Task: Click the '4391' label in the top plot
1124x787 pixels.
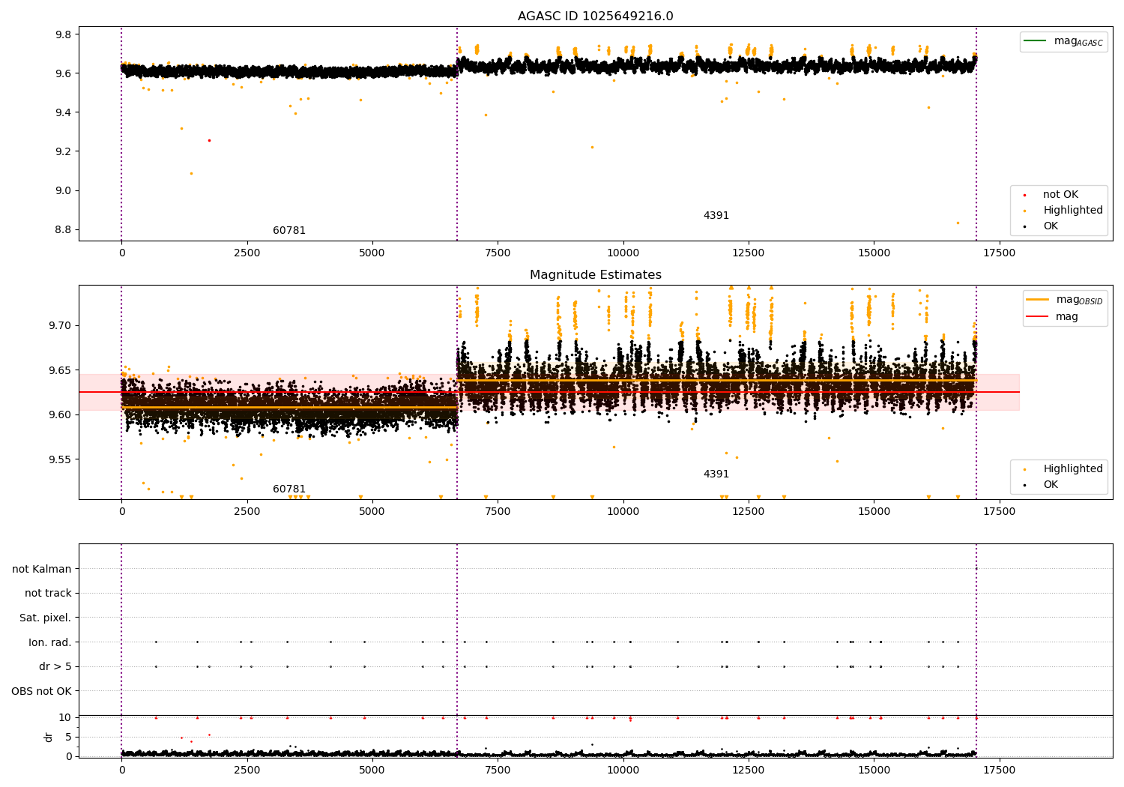Action: 716,216
